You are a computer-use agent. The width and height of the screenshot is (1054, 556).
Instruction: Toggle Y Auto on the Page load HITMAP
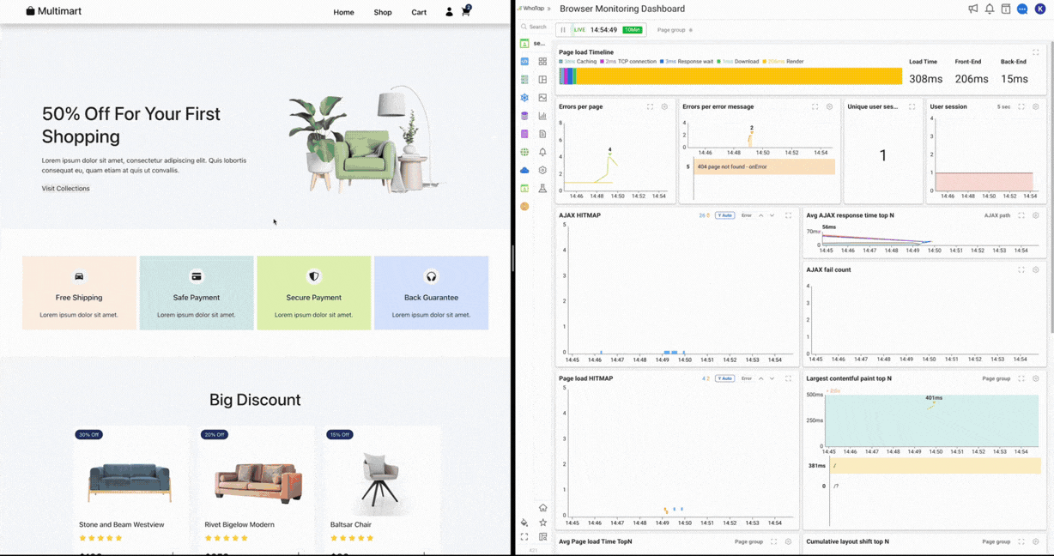(x=725, y=378)
